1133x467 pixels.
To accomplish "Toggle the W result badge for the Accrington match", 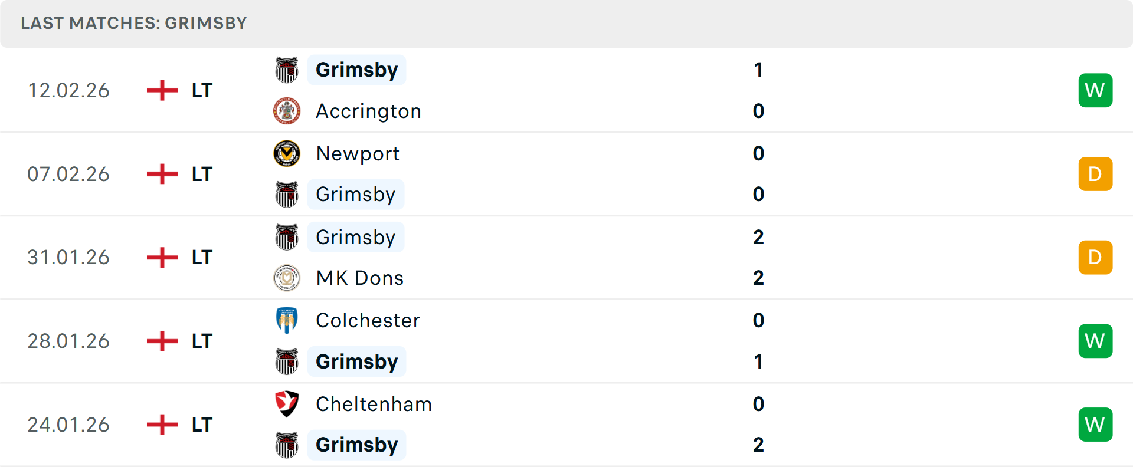I will [1095, 90].
